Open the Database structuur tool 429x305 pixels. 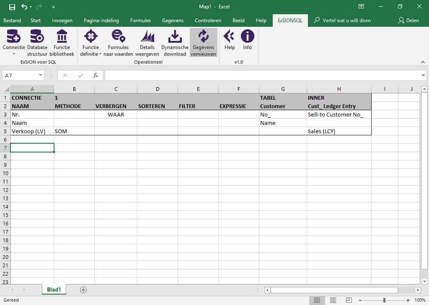click(37, 43)
